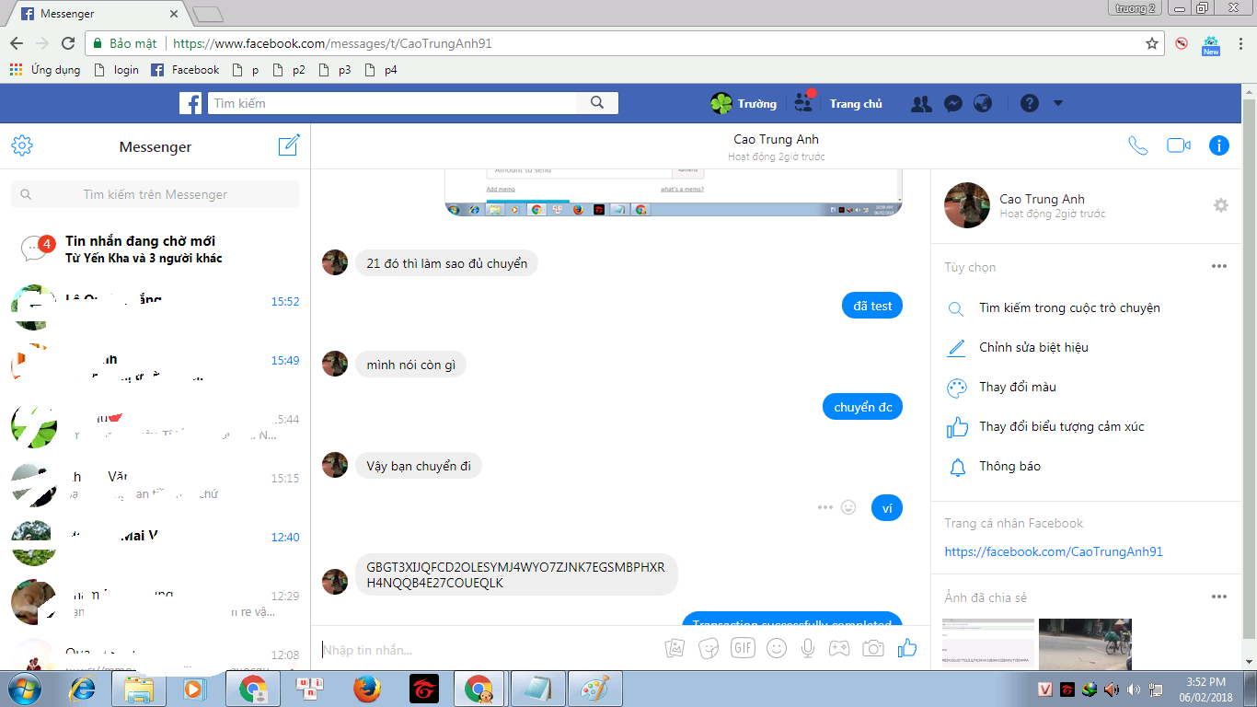
Task: Open more actions dots beside message ví
Action: point(825,507)
